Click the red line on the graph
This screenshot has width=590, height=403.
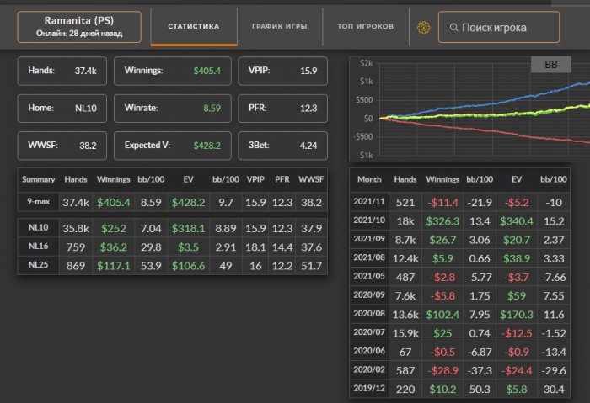(523, 137)
